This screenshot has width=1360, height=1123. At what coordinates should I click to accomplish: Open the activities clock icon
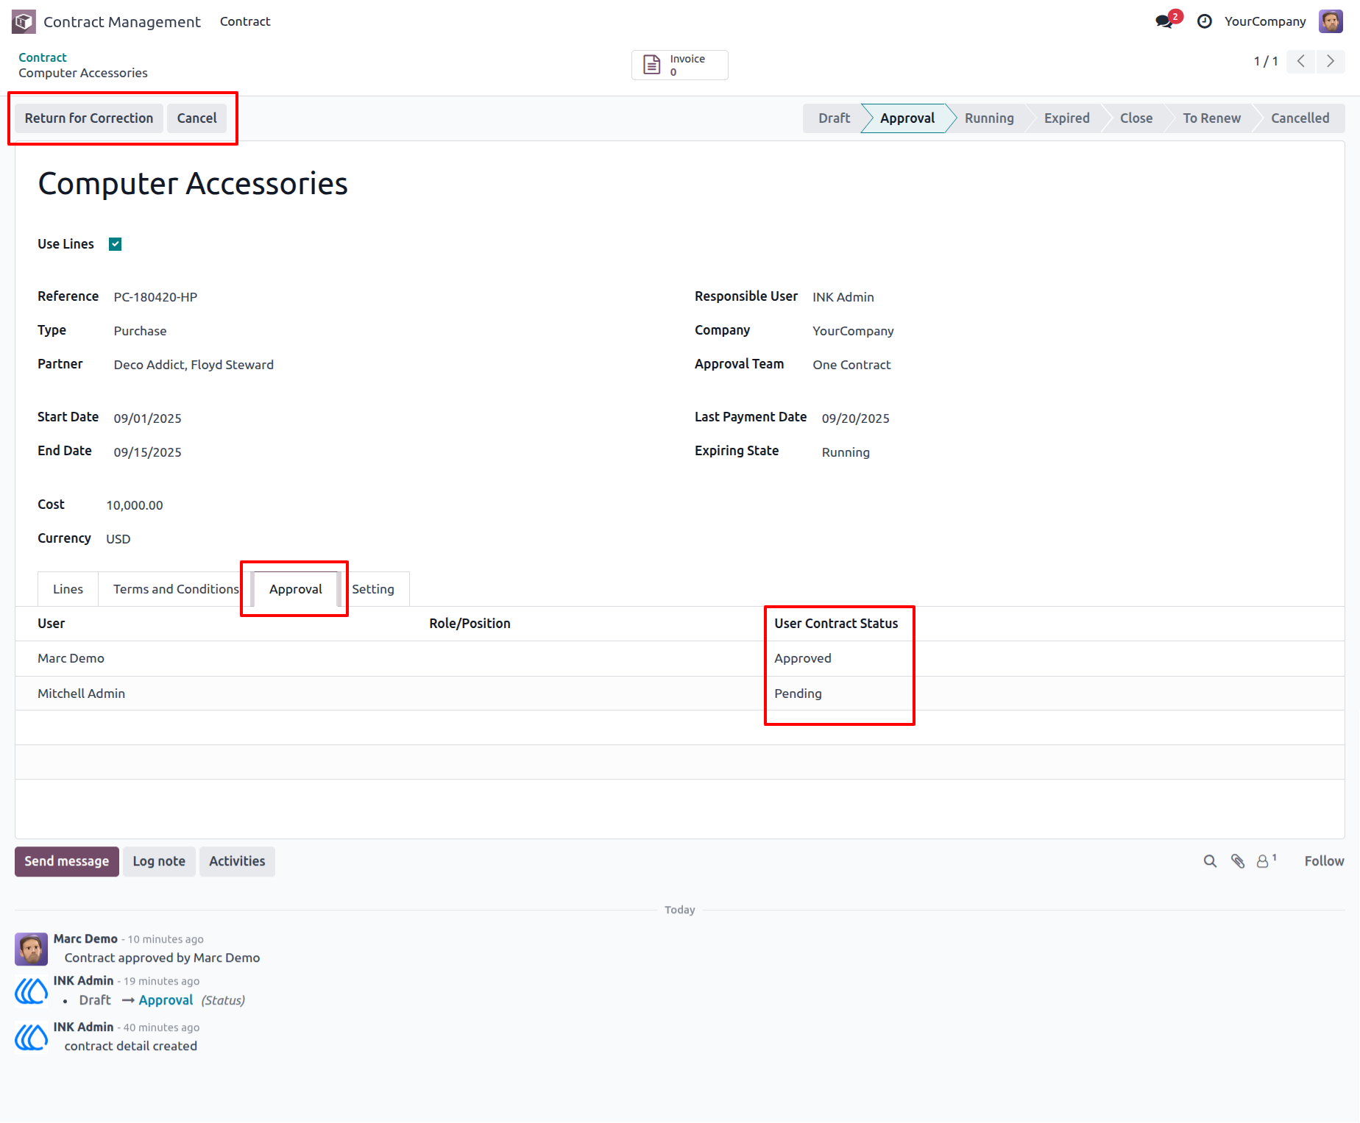(x=1205, y=21)
